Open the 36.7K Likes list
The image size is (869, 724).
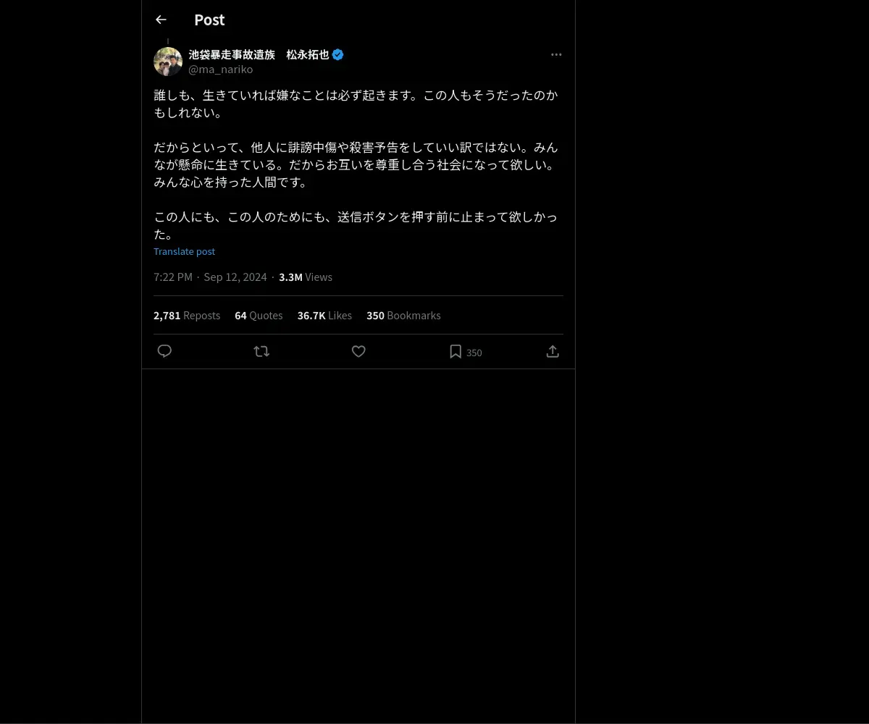click(324, 316)
